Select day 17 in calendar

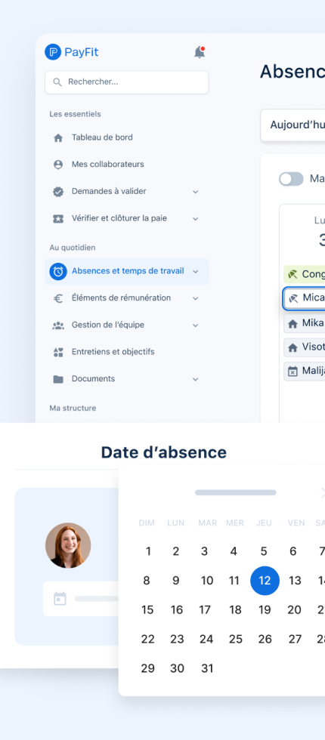click(205, 610)
